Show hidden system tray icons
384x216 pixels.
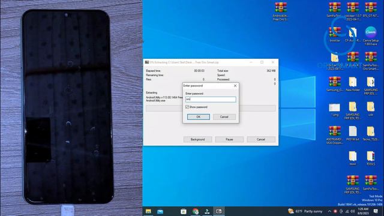click(329, 211)
